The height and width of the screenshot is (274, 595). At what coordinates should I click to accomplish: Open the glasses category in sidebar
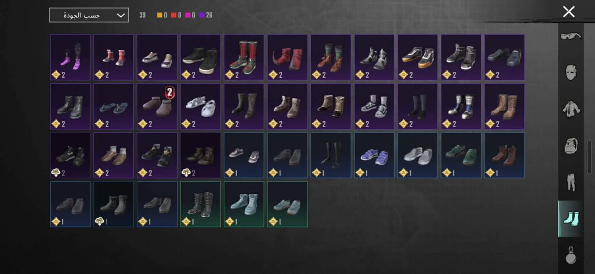(x=571, y=37)
